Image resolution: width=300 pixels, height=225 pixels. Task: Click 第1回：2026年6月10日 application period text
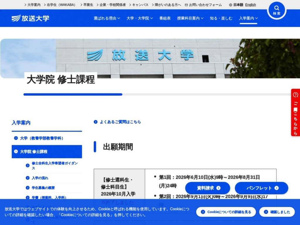[209, 181]
